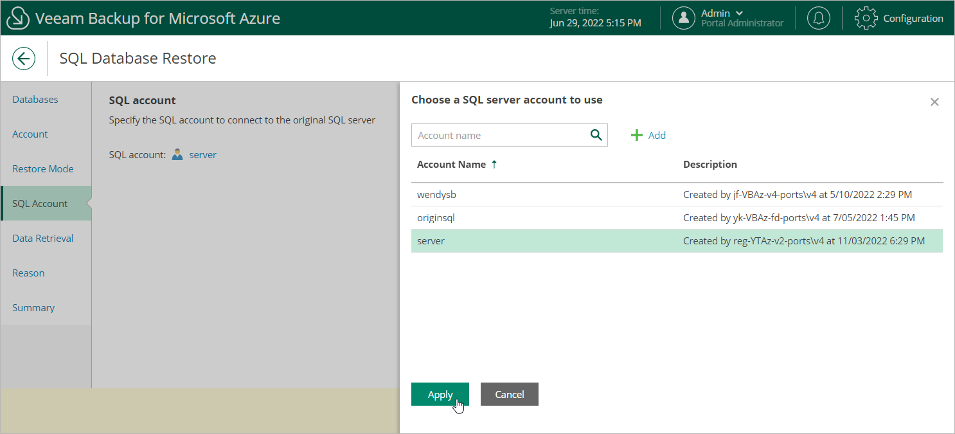Click the Apply button
955x434 pixels.
440,394
